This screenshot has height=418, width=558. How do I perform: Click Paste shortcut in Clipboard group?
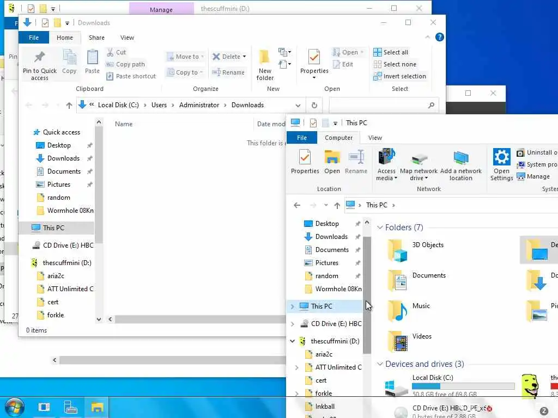tap(131, 76)
